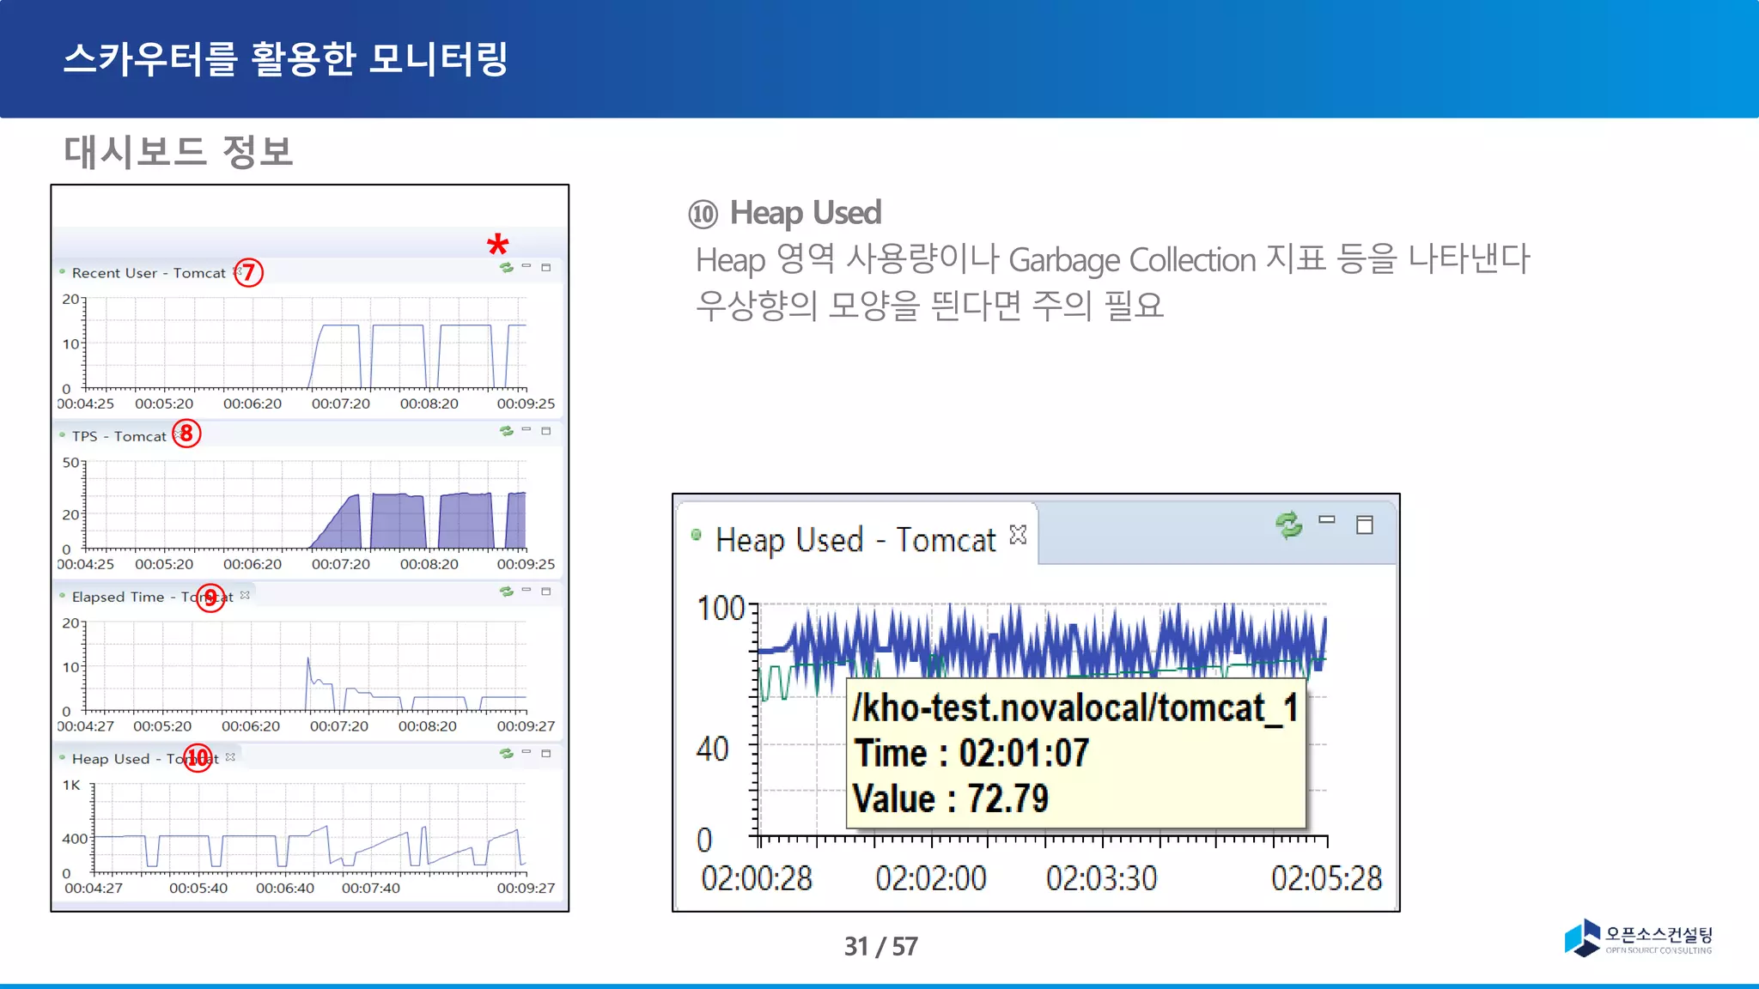Click the ⑩ Heap Used heading text
This screenshot has width=1759, height=989.
[x=785, y=213]
